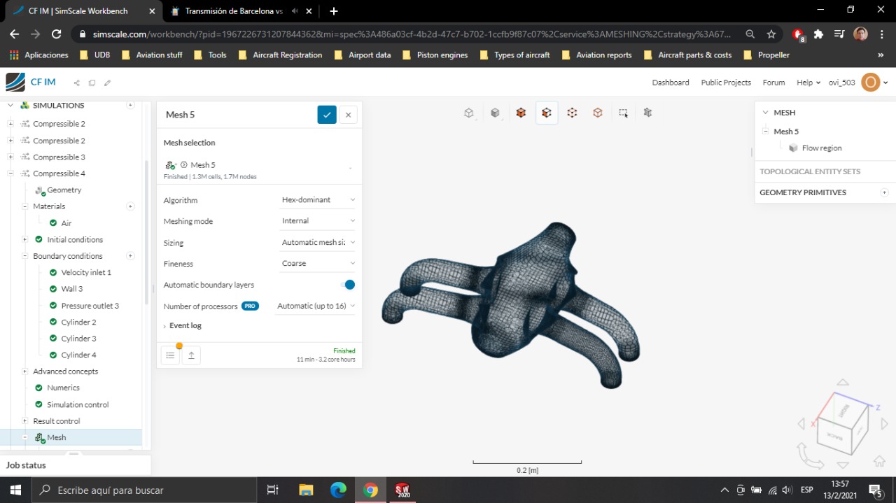The height and width of the screenshot is (503, 896).
Task: Click the left arrow of view cube
Action: point(802,423)
